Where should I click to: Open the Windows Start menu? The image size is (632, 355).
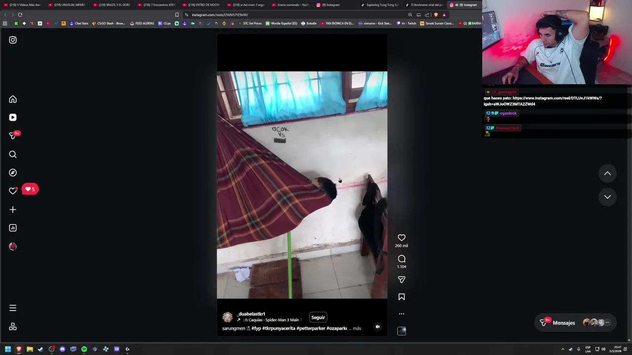point(8,349)
